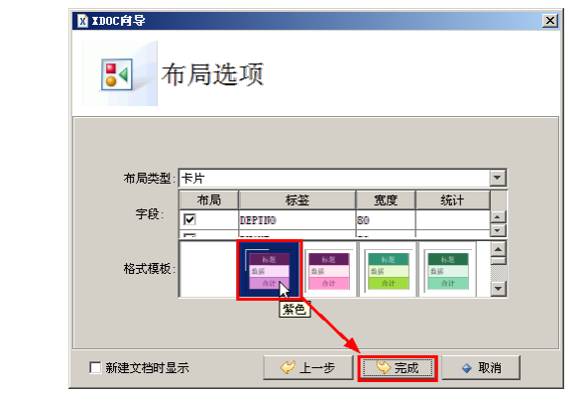
Task: Cancel the wizard with 取消 button
Action: [x=481, y=368]
